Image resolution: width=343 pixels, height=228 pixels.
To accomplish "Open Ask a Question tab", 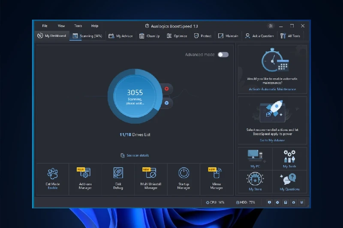I will tap(259, 36).
